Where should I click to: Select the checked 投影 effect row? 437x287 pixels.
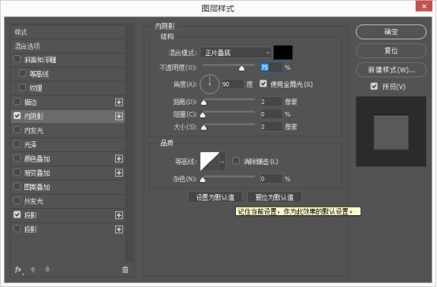pyautogui.click(x=68, y=215)
